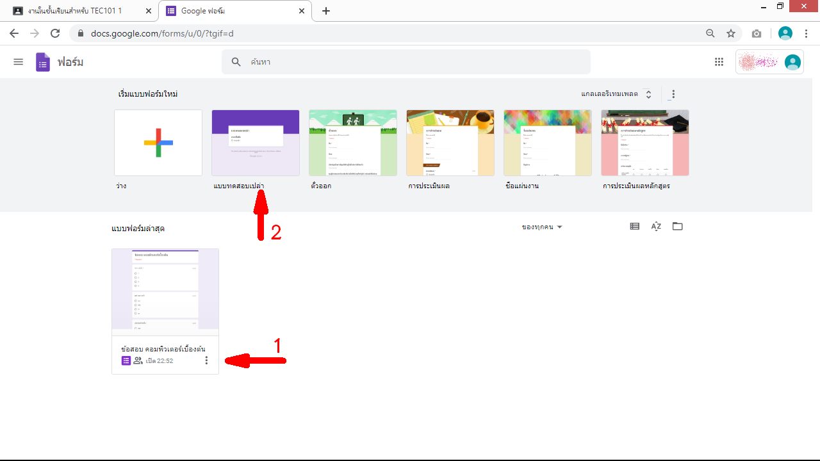Open the Google account avatar menu

[x=792, y=62]
